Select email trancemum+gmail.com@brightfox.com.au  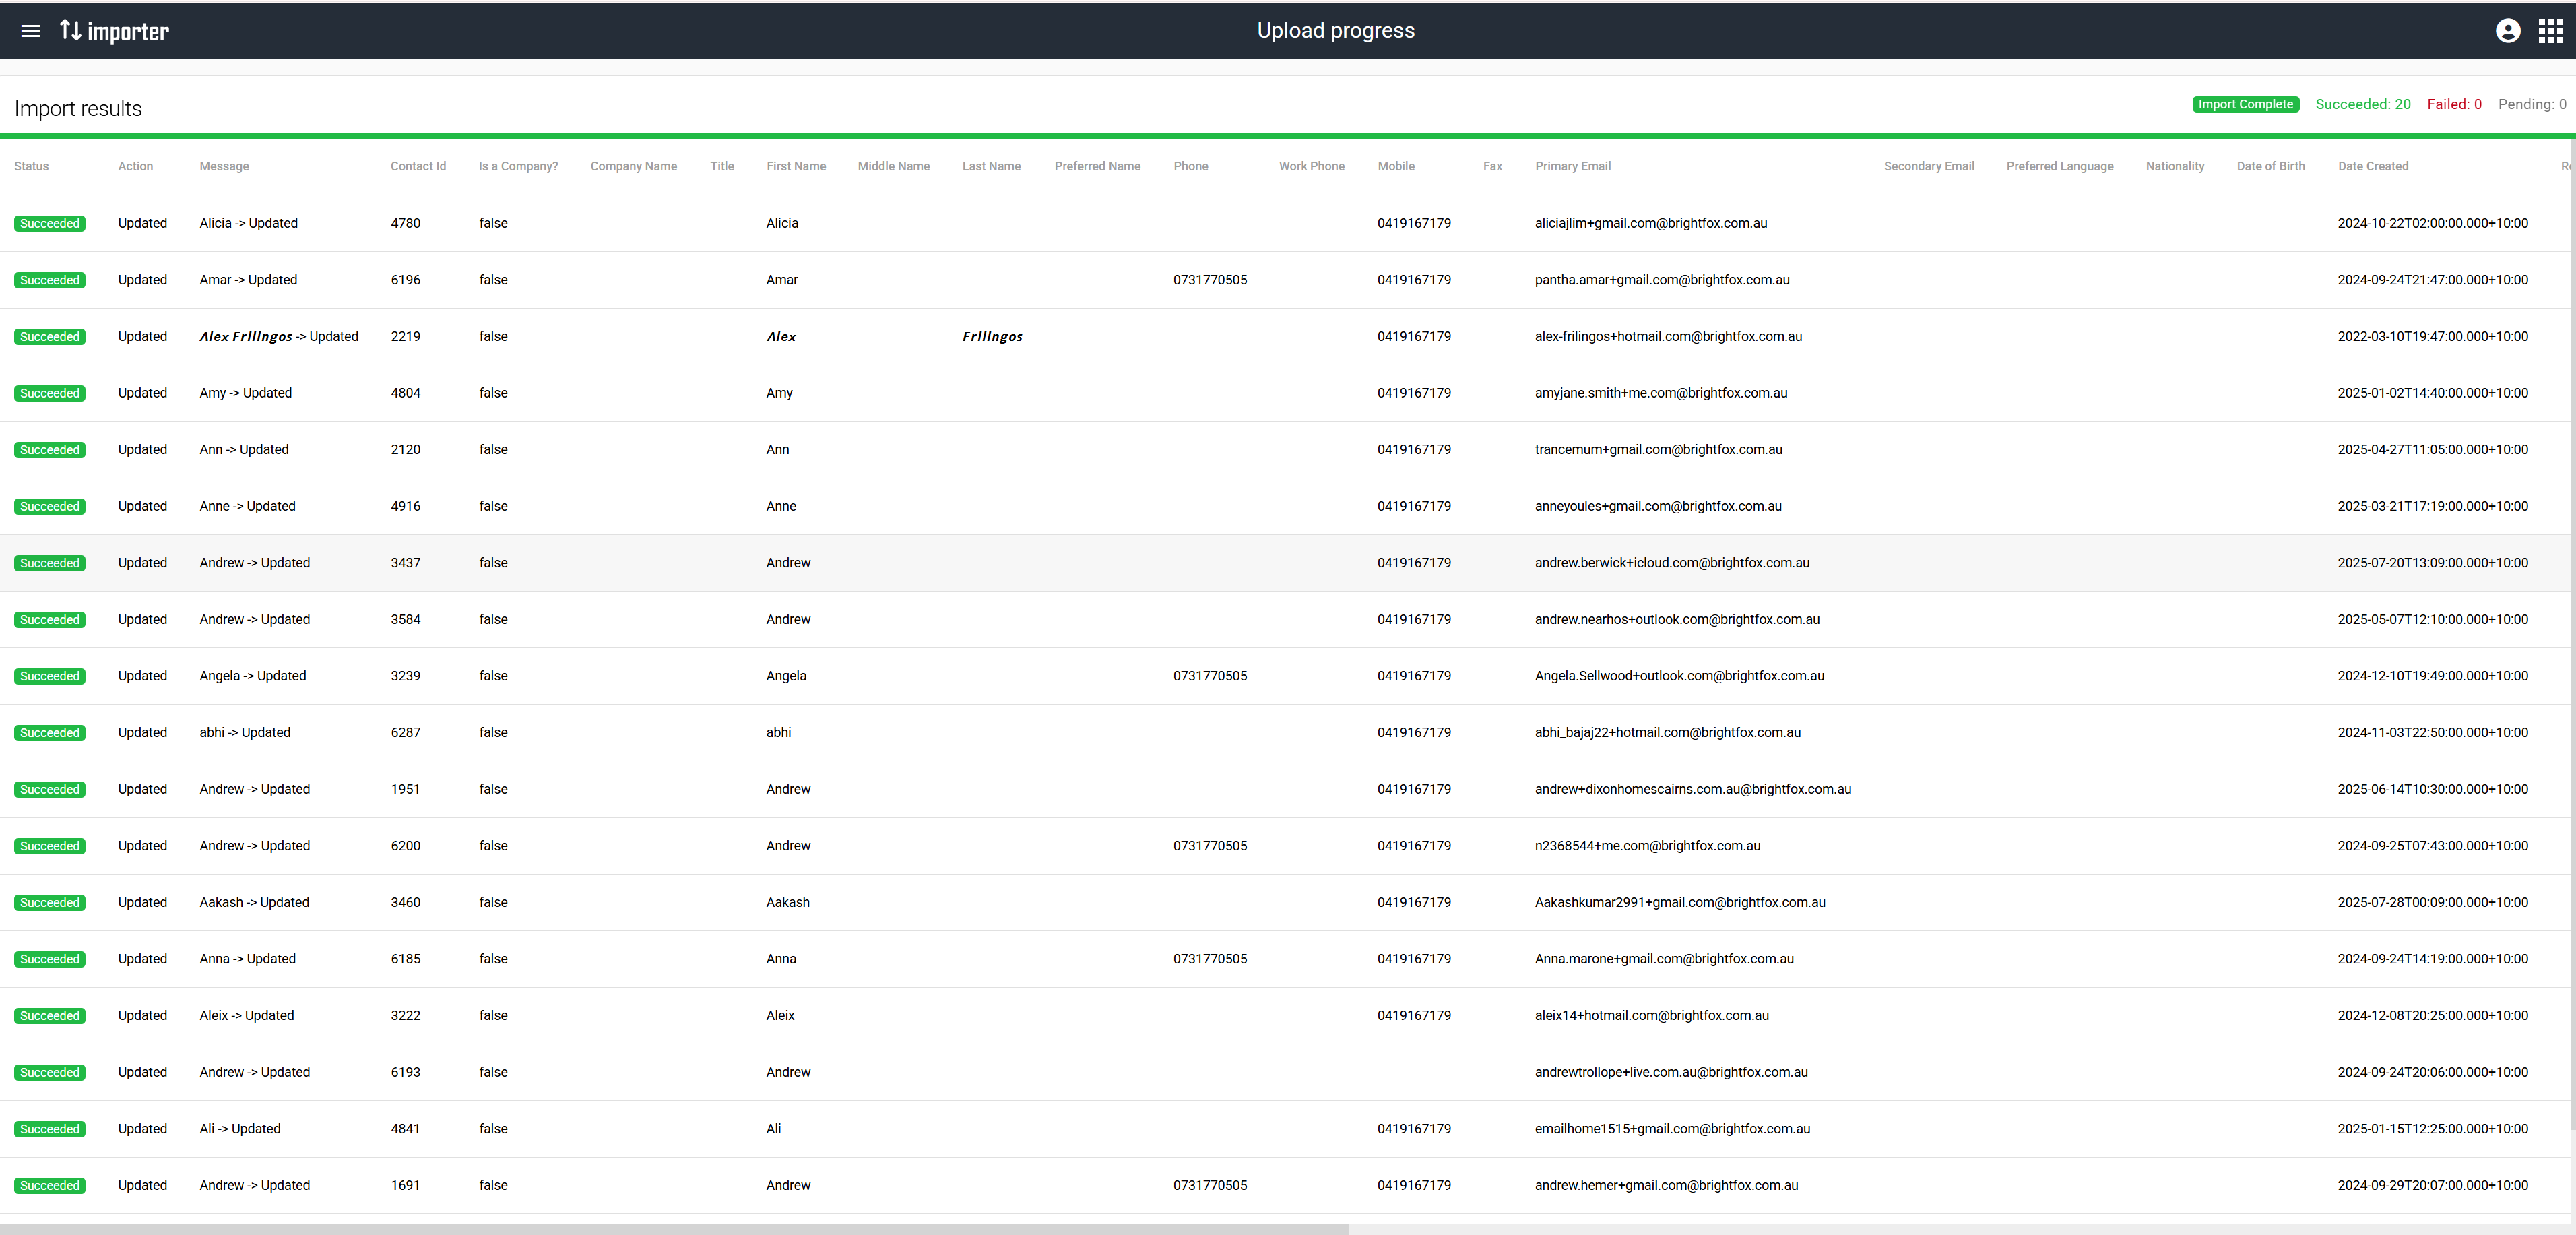coord(1658,450)
